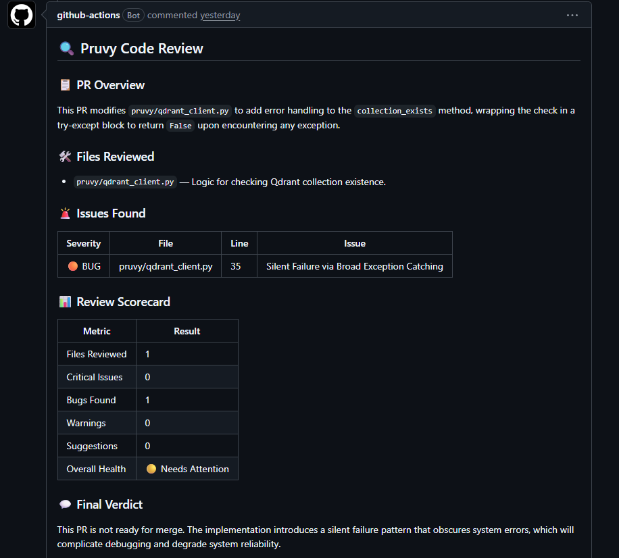The image size is (619, 558).
Task: Click the 'Severity' column header
Action: click(x=84, y=243)
